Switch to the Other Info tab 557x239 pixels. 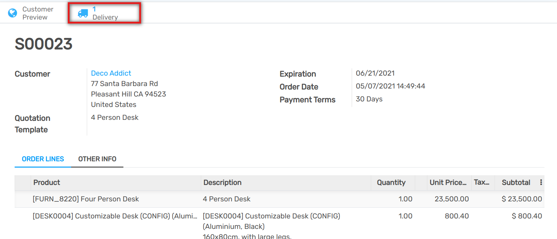pos(97,159)
